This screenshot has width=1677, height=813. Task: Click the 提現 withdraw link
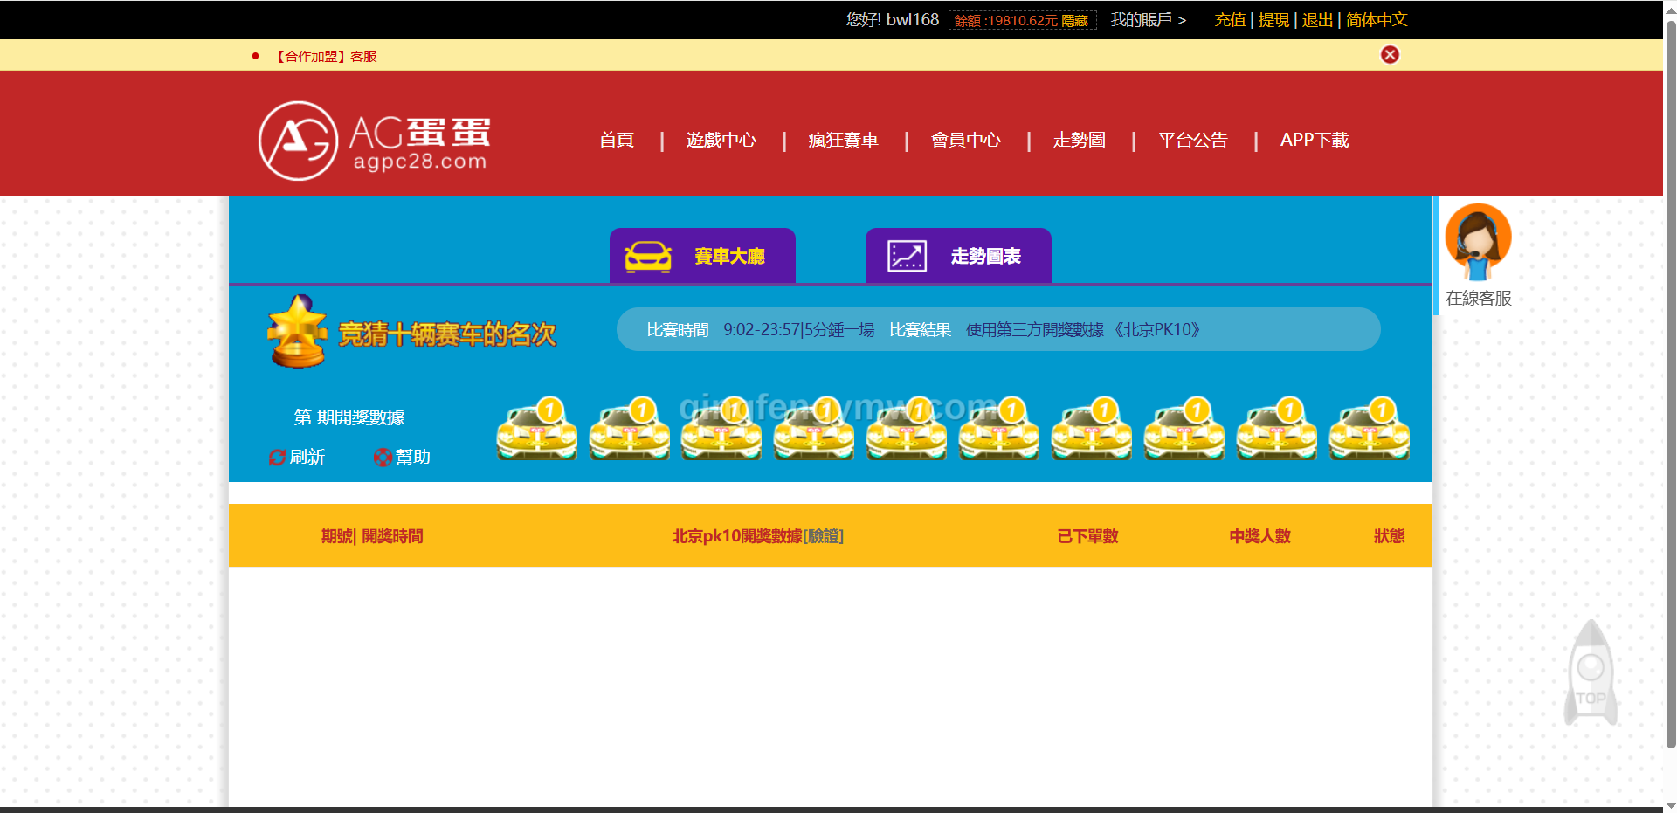coord(1273,20)
